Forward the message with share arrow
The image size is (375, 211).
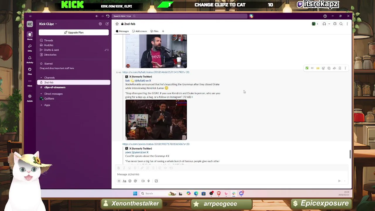click(334, 68)
